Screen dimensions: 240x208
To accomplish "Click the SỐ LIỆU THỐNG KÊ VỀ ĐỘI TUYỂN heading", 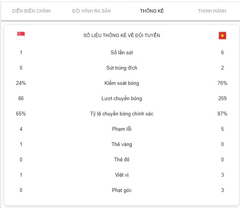I will (122, 36).
